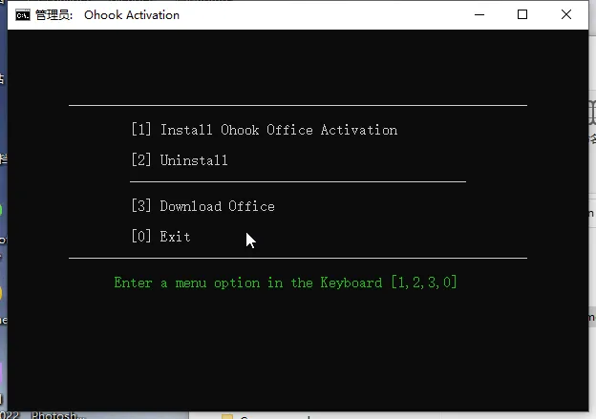The image size is (596, 419).
Task: Minimize the Ohook Activation window
Action: (479, 15)
